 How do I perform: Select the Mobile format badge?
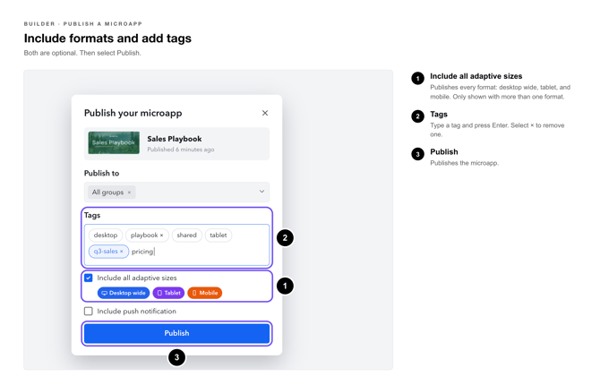[x=205, y=293]
